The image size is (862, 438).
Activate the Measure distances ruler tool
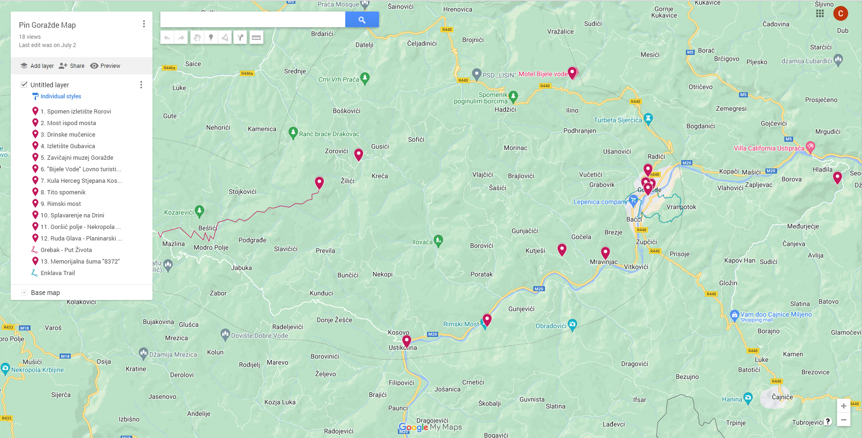[256, 38]
